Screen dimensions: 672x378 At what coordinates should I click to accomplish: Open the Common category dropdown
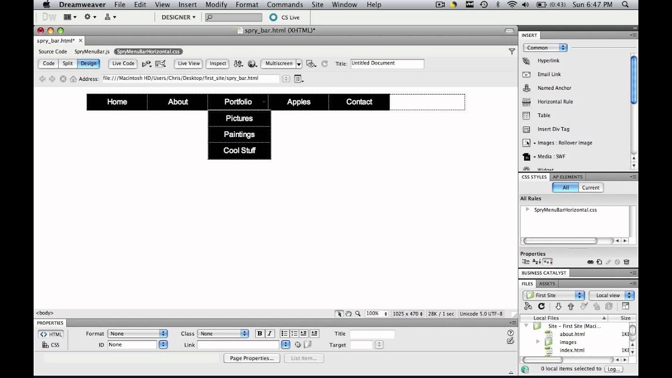[545, 48]
